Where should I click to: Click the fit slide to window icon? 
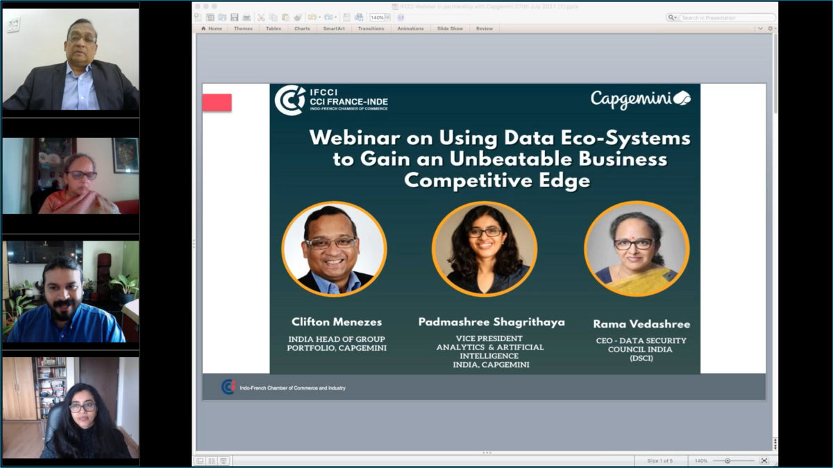point(764,460)
